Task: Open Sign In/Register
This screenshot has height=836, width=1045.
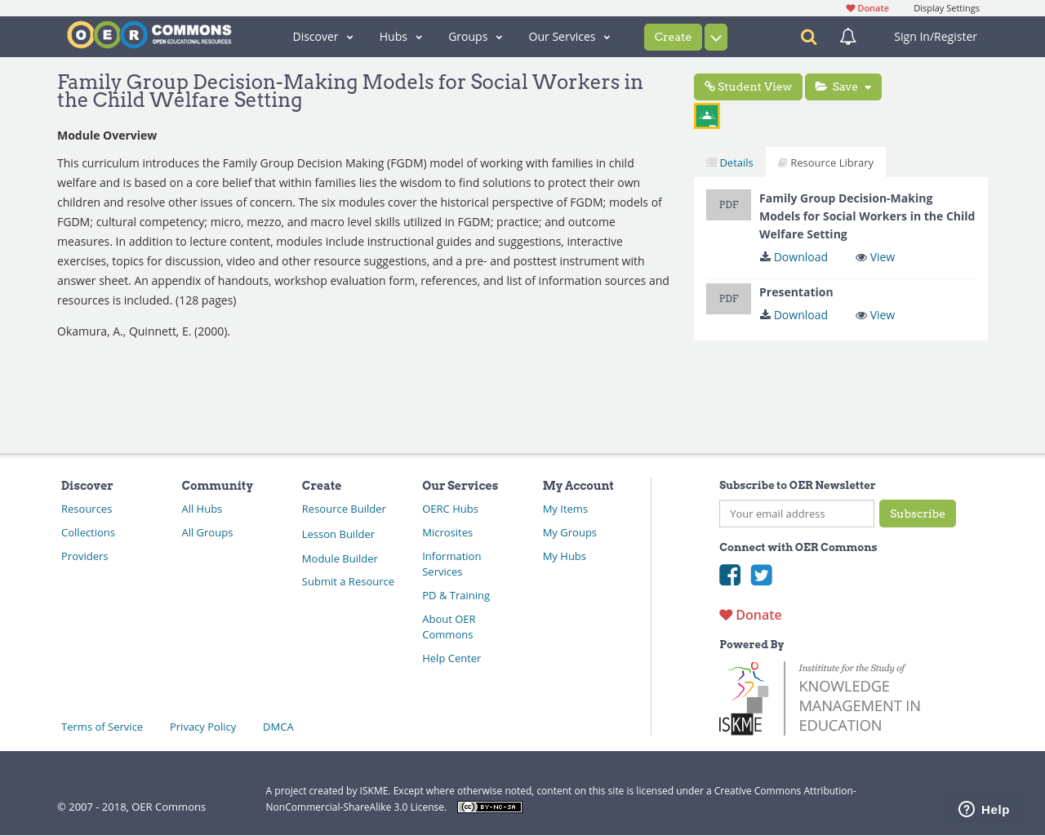Action: [x=935, y=35]
